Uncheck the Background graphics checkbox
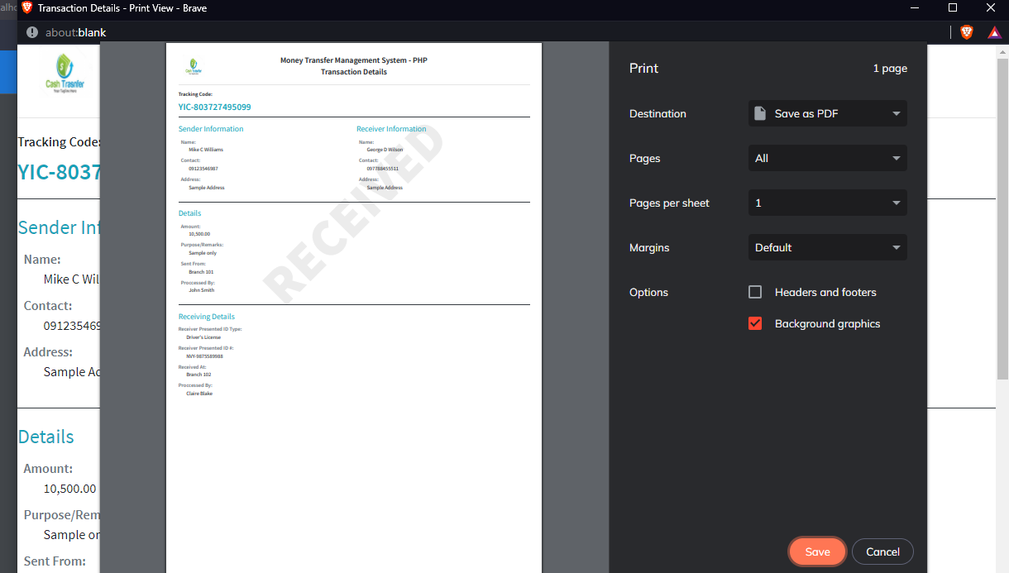The height and width of the screenshot is (573, 1009). click(x=755, y=323)
